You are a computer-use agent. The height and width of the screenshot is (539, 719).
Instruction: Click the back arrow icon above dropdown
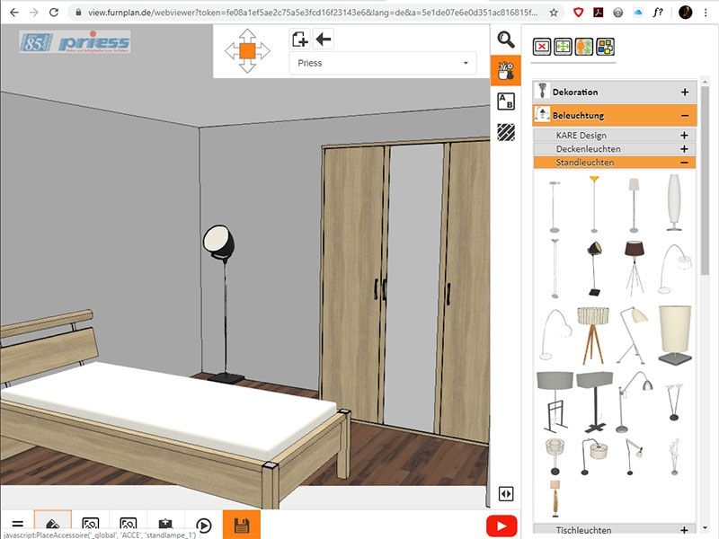(x=324, y=39)
